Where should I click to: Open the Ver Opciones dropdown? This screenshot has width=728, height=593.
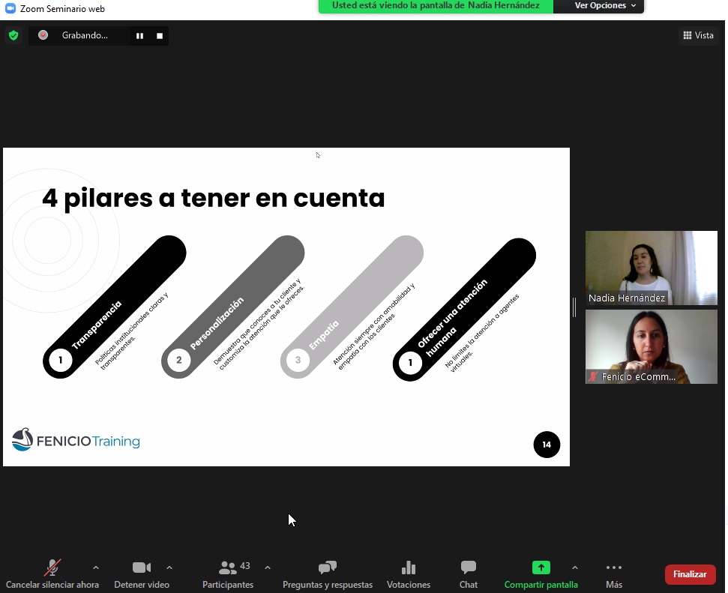click(x=605, y=6)
